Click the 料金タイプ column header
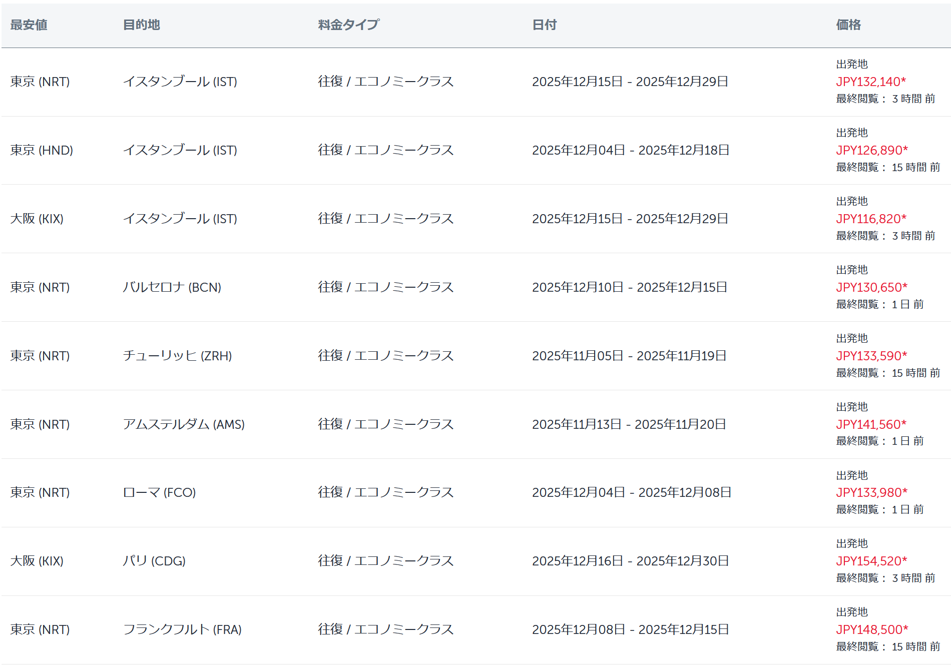 [x=348, y=25]
